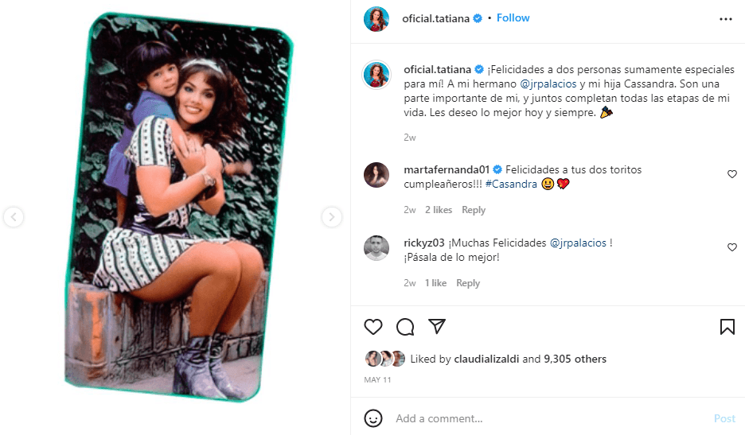Open @jrpalacios mention in caption
The image size is (745, 435).
point(550,83)
